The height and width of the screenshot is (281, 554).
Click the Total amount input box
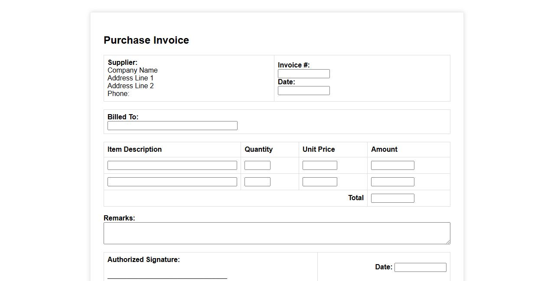pos(392,198)
